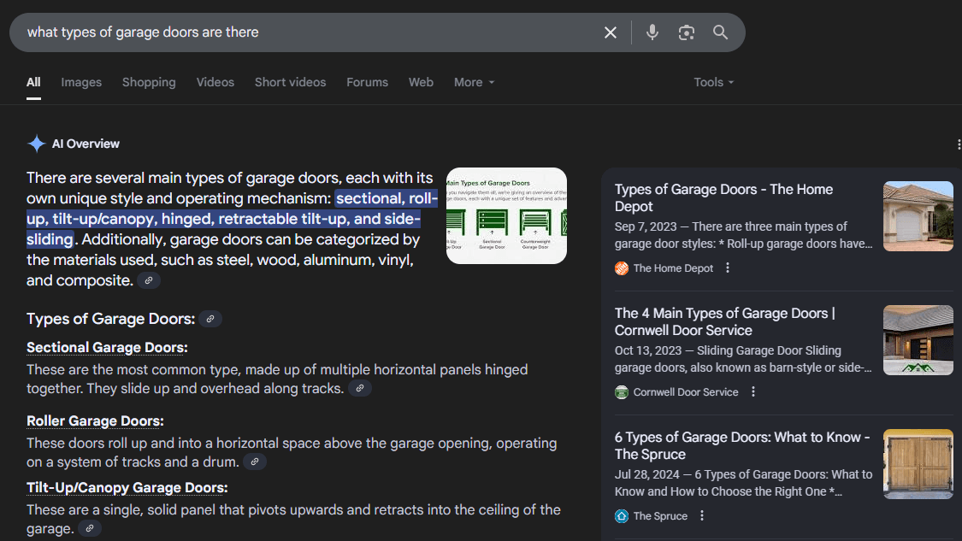Expand the More dropdown in search filters

tap(474, 82)
